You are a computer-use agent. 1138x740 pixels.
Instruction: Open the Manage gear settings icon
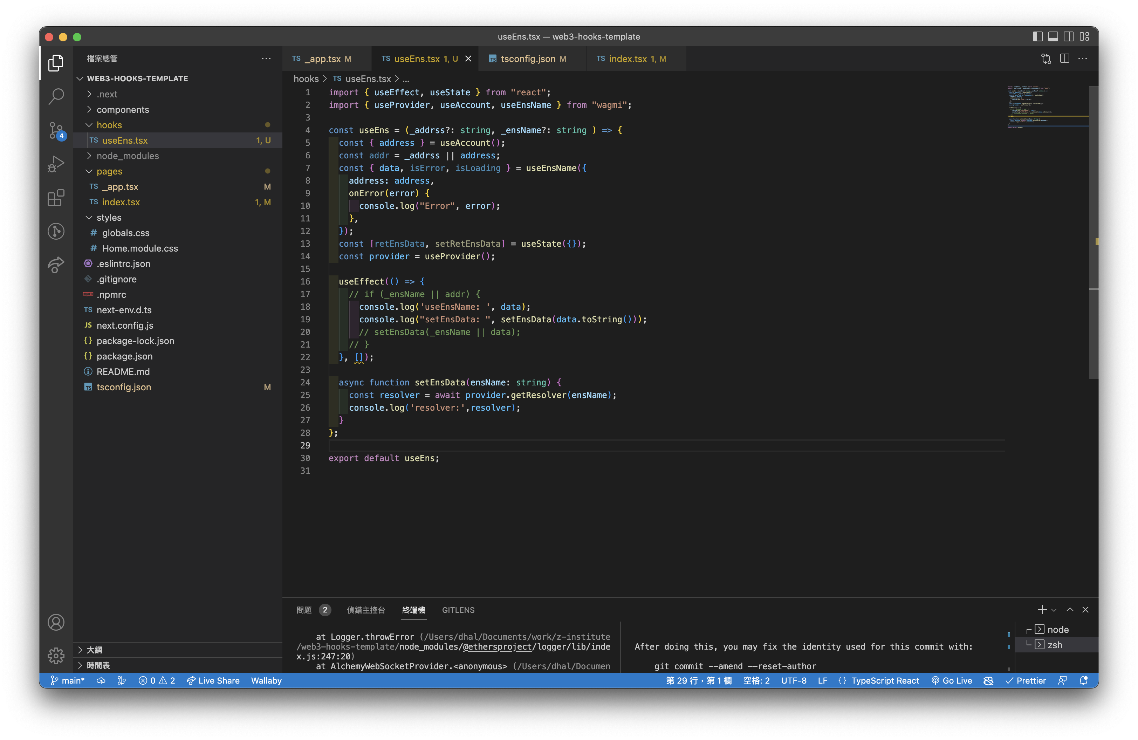56,656
